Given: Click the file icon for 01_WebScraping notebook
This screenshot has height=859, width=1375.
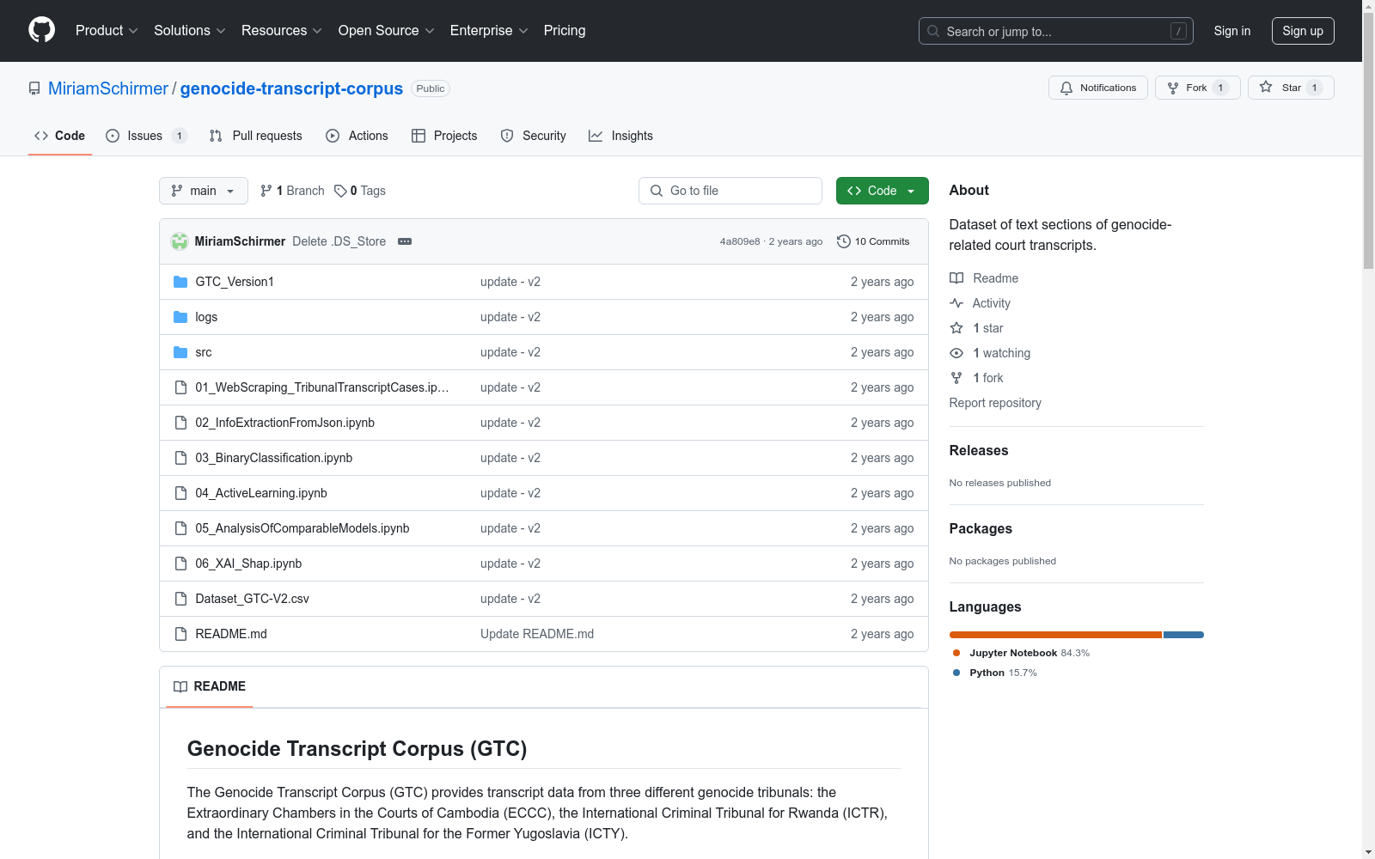Looking at the screenshot, I should (x=180, y=387).
